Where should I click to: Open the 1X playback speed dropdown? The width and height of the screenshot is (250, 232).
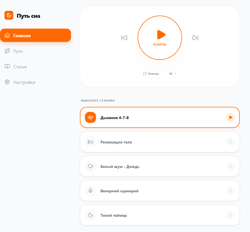(173, 74)
